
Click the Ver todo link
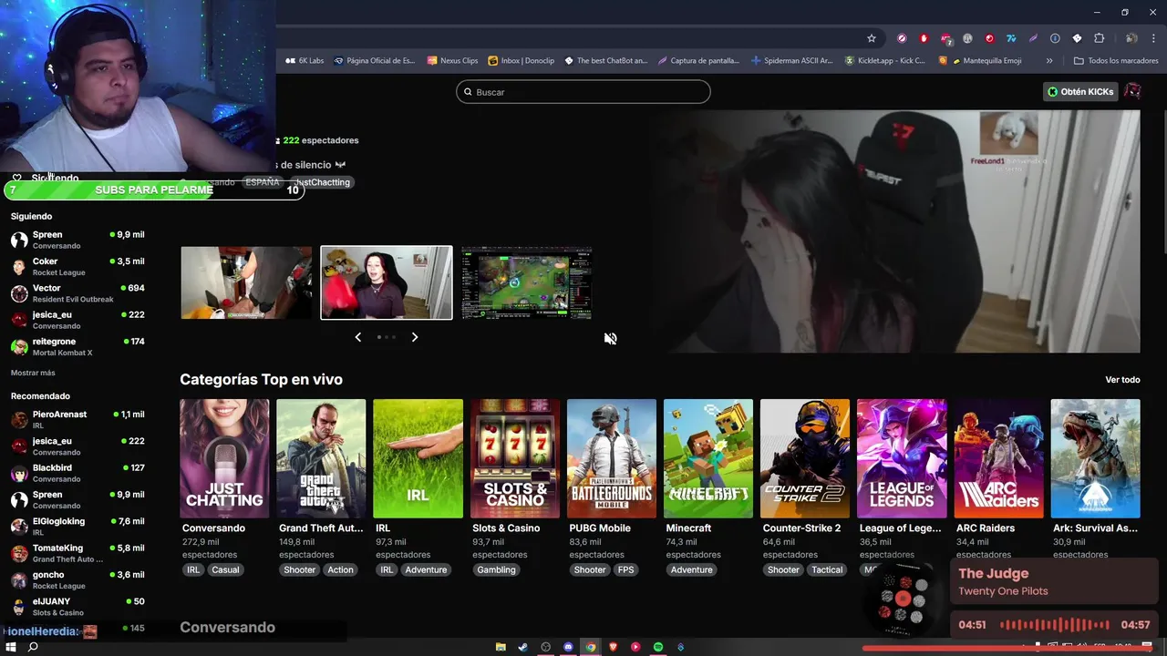1122,380
